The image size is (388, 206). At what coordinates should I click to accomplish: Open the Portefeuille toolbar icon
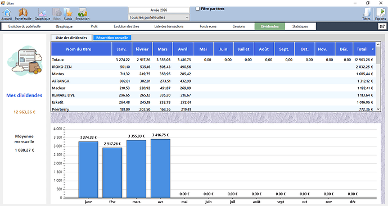pyautogui.click(x=23, y=14)
